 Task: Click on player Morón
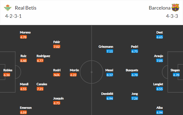(x=74, y=70)
